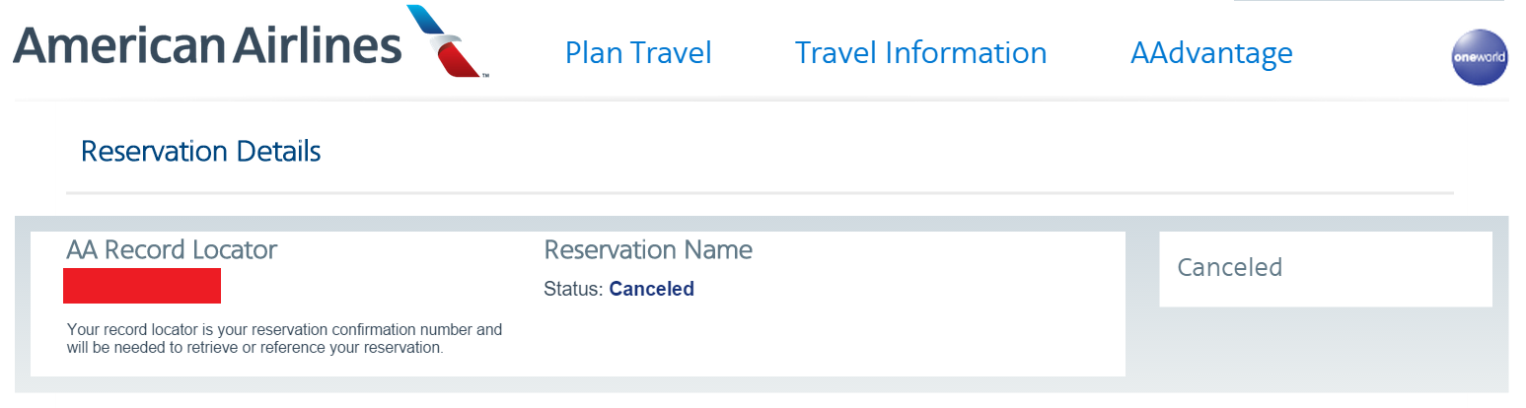Click the Reservation Details heading
The height and width of the screenshot is (408, 1526).
200,151
